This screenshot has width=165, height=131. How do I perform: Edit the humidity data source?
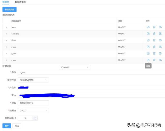148,34
